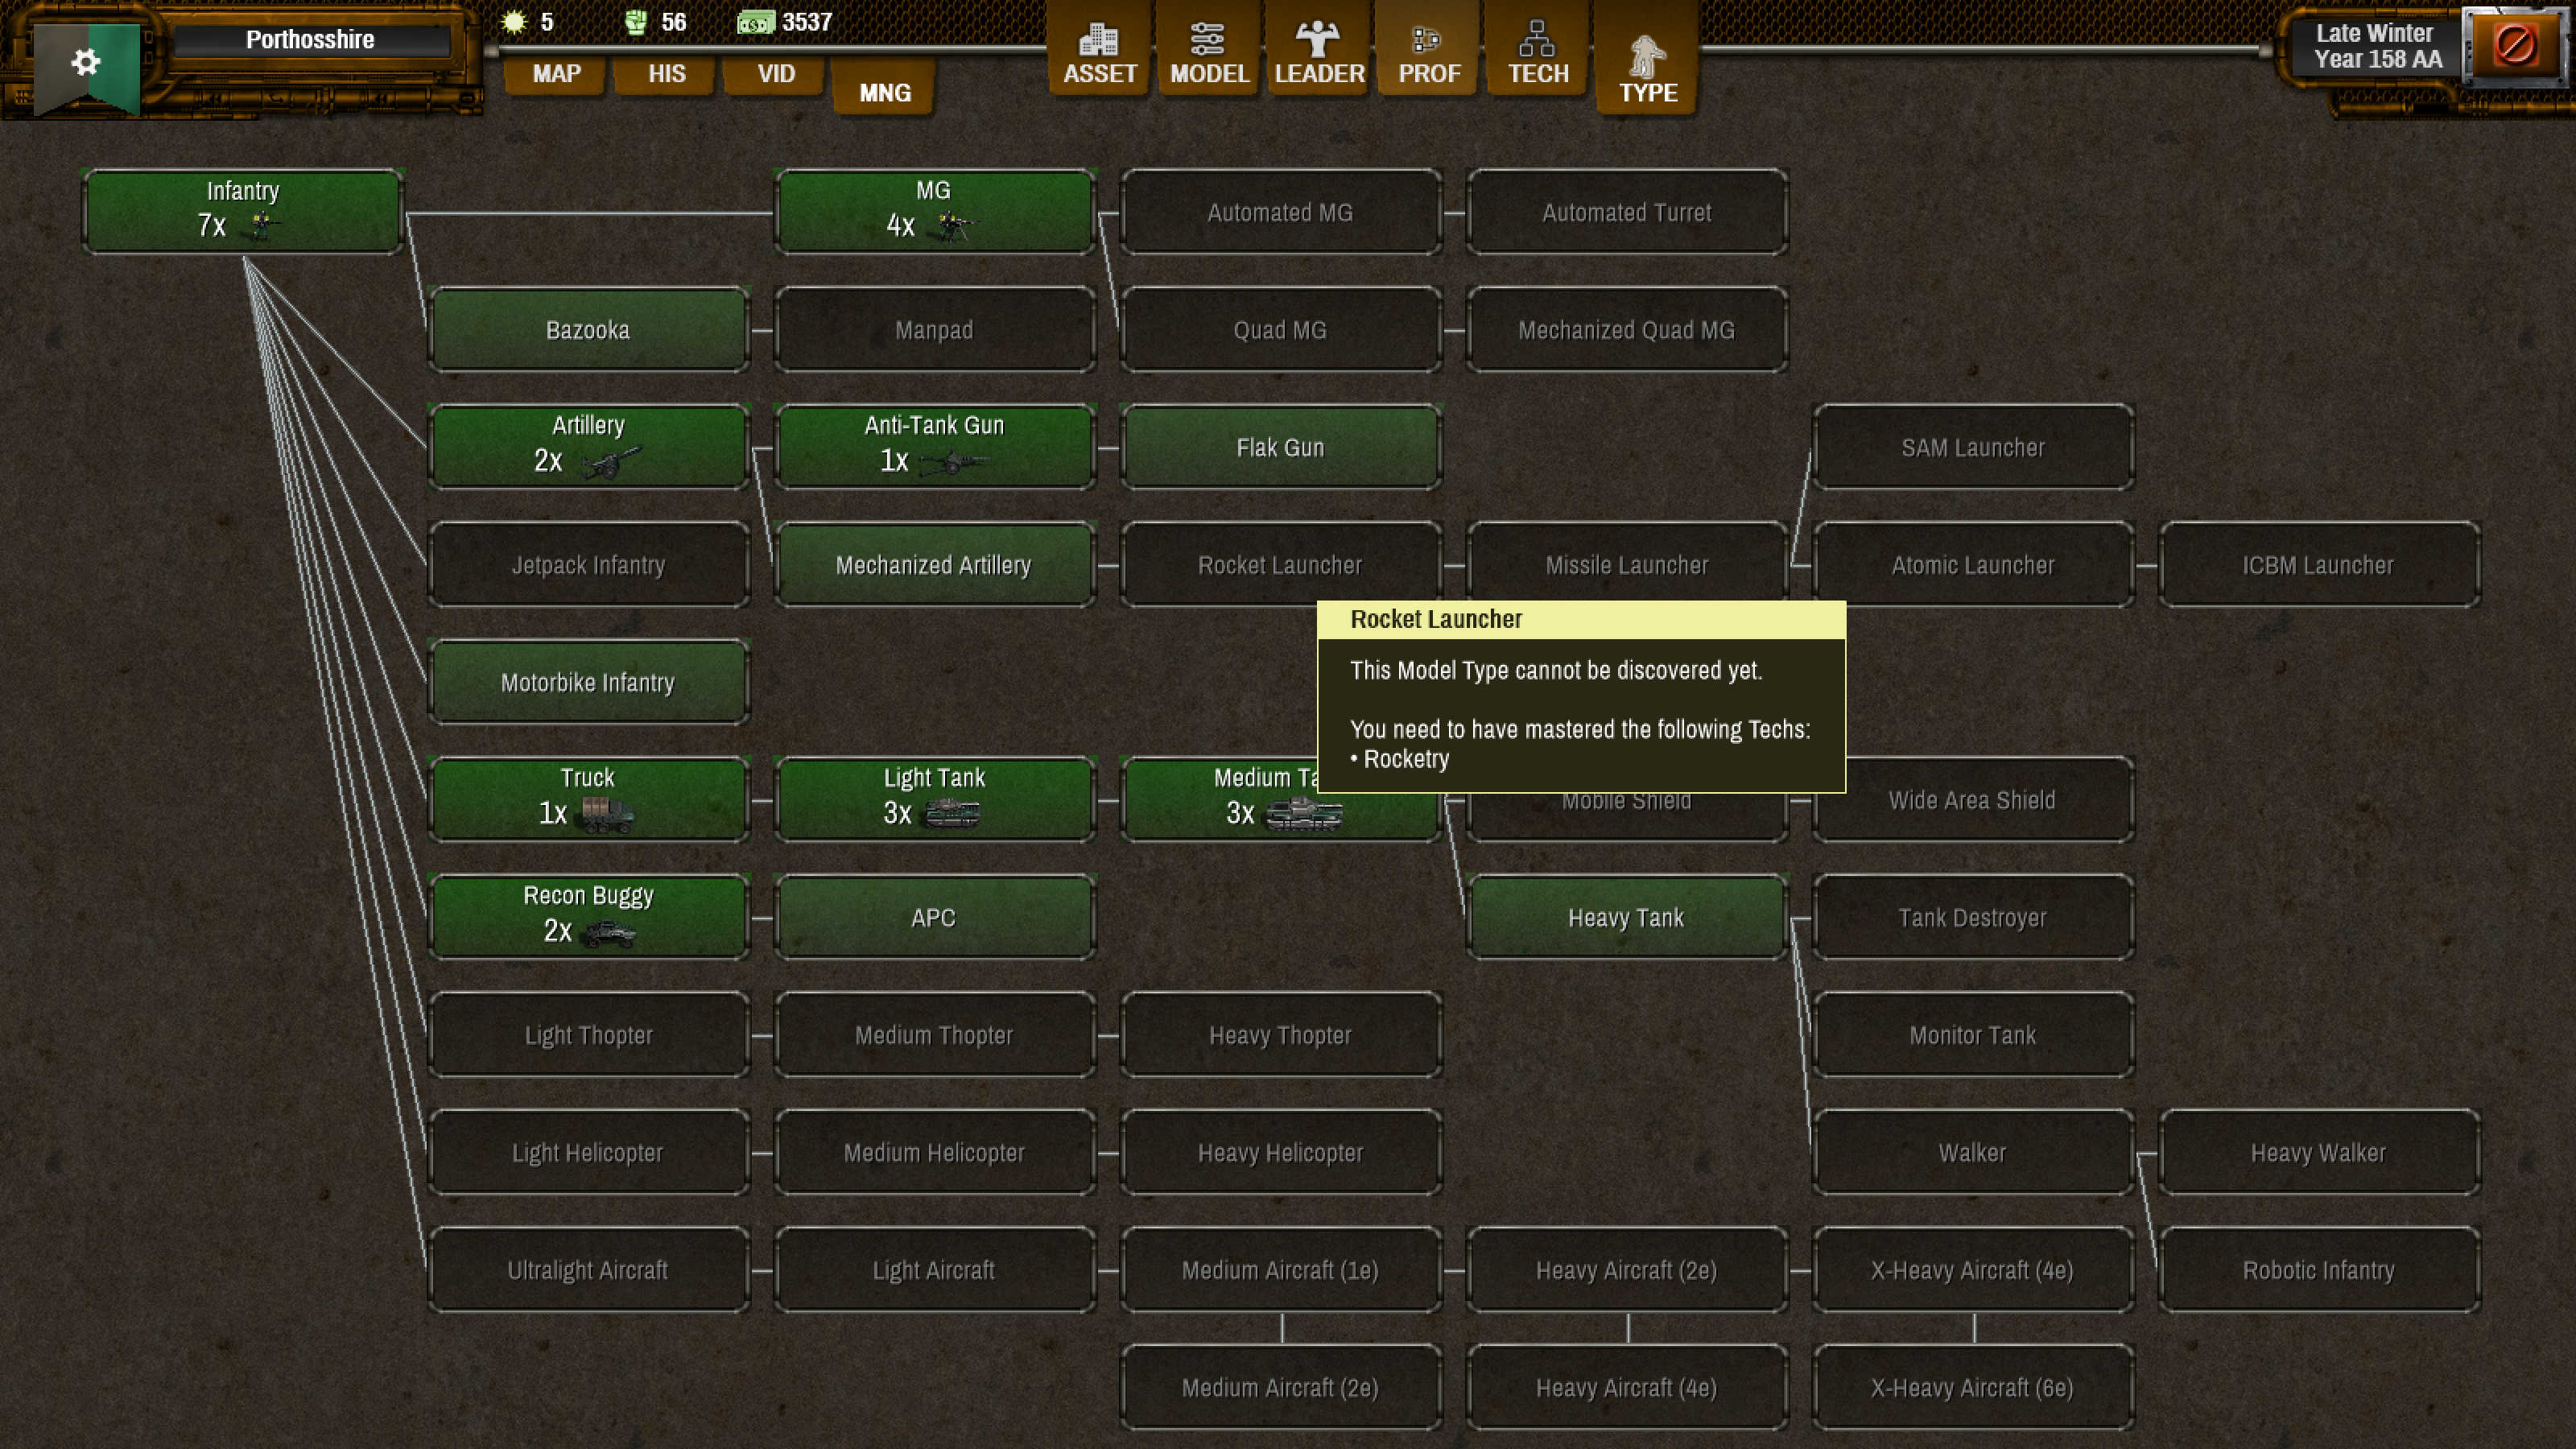Select the Heavy Helicopter model type
The width and height of the screenshot is (2576, 1449).
[x=1280, y=1152]
